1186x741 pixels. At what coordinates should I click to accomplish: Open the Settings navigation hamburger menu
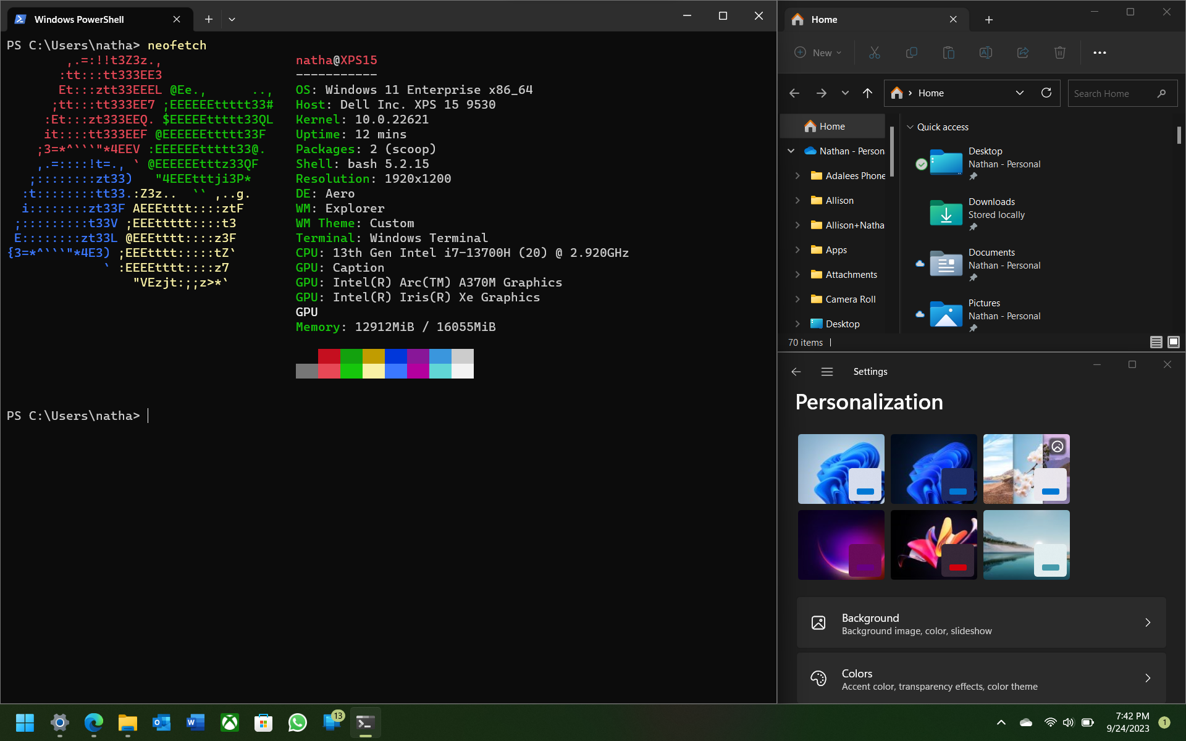coord(826,372)
